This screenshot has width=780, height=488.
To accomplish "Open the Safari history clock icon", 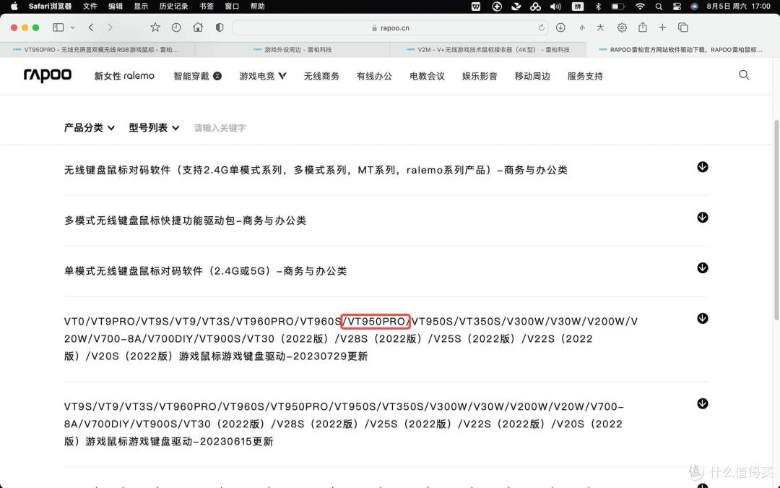I will pos(176,27).
